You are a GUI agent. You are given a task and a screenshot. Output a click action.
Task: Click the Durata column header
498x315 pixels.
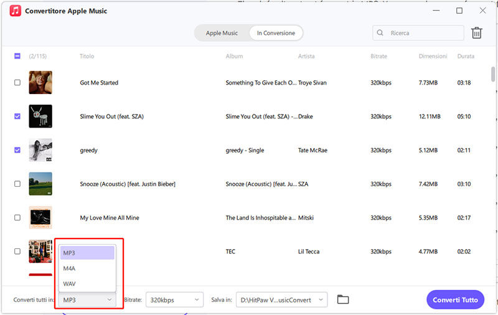tap(466, 56)
